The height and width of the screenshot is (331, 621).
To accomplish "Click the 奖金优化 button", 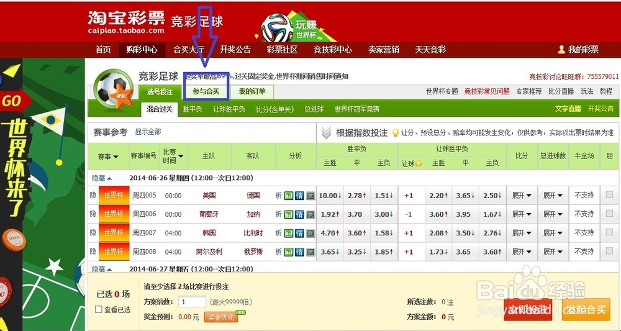I will pos(221,317).
